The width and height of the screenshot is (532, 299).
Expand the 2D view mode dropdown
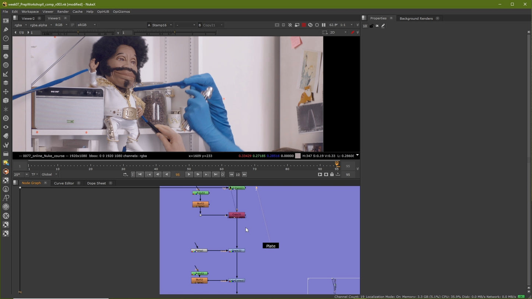pyautogui.click(x=338, y=32)
